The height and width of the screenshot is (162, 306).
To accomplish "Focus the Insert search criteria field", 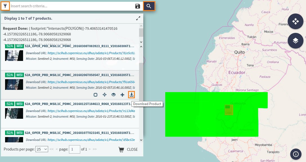I will click(72, 6).
